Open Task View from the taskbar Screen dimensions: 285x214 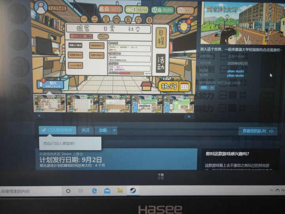coord(81,191)
